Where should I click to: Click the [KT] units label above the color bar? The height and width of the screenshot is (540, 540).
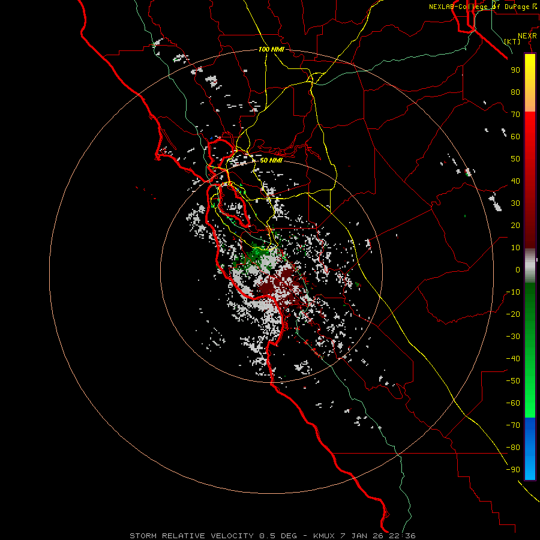pos(512,41)
